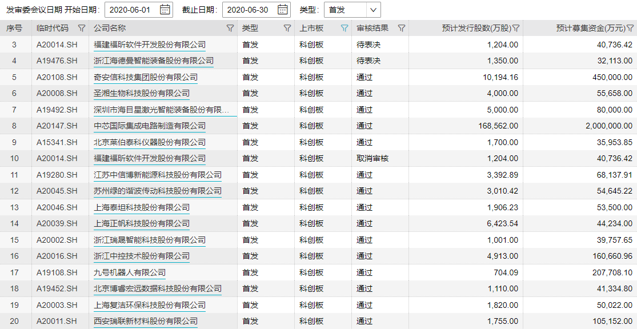Select share count 10,194.16

(500, 77)
